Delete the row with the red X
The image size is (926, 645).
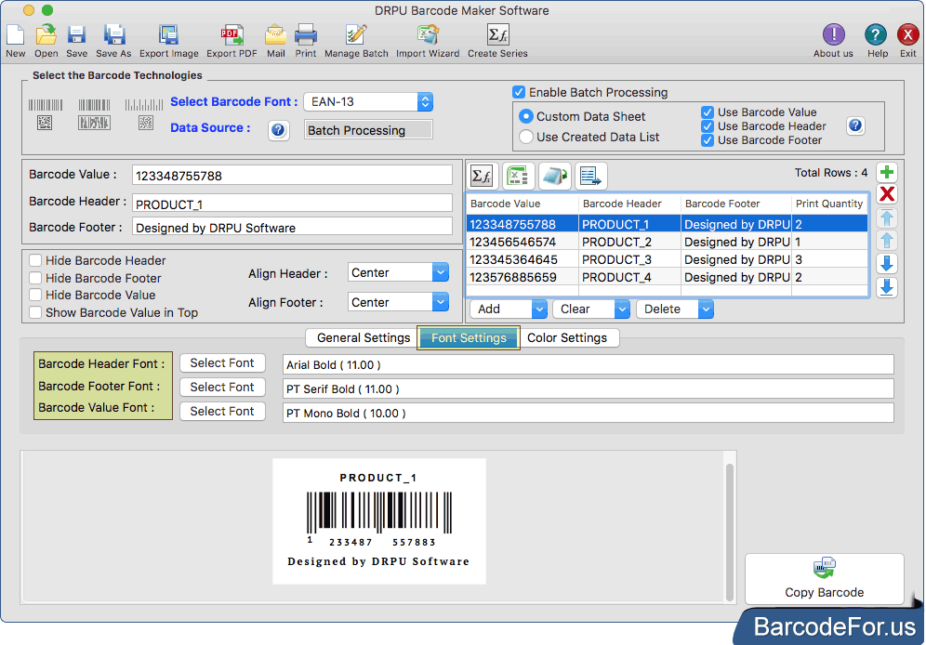886,194
